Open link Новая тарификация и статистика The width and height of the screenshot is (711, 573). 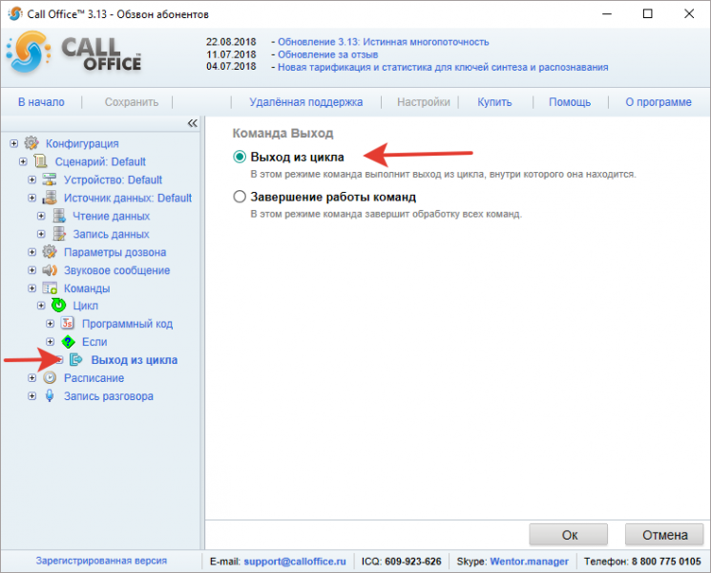click(x=443, y=67)
